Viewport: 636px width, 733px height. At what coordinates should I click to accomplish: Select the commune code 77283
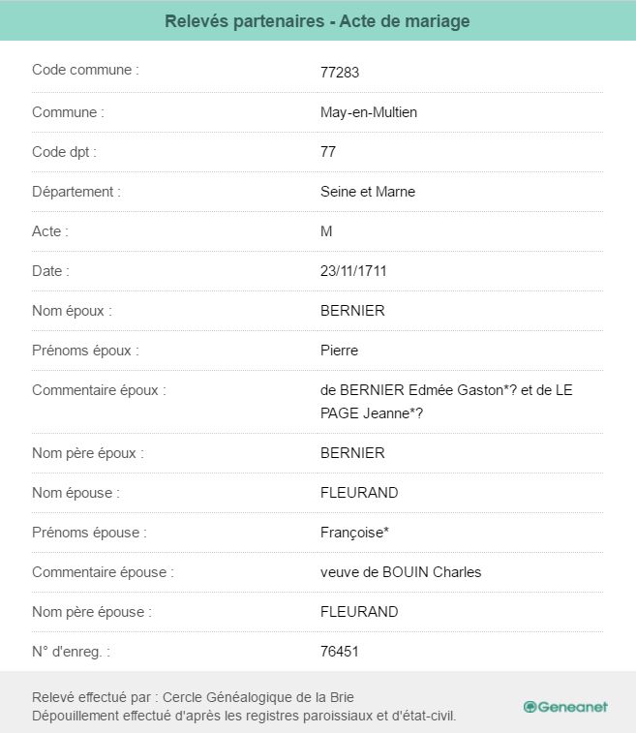pos(340,73)
